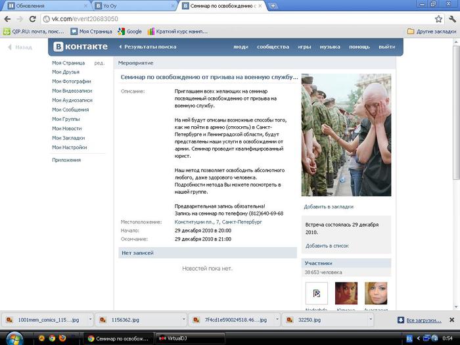Click Все загрузки link
The height and width of the screenshot is (345, 460).
[424, 321]
